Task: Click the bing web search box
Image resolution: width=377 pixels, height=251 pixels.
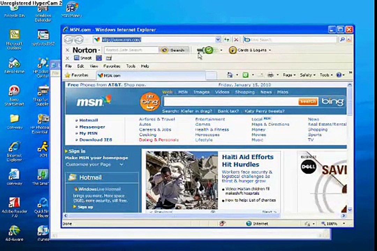Action: click(x=231, y=101)
